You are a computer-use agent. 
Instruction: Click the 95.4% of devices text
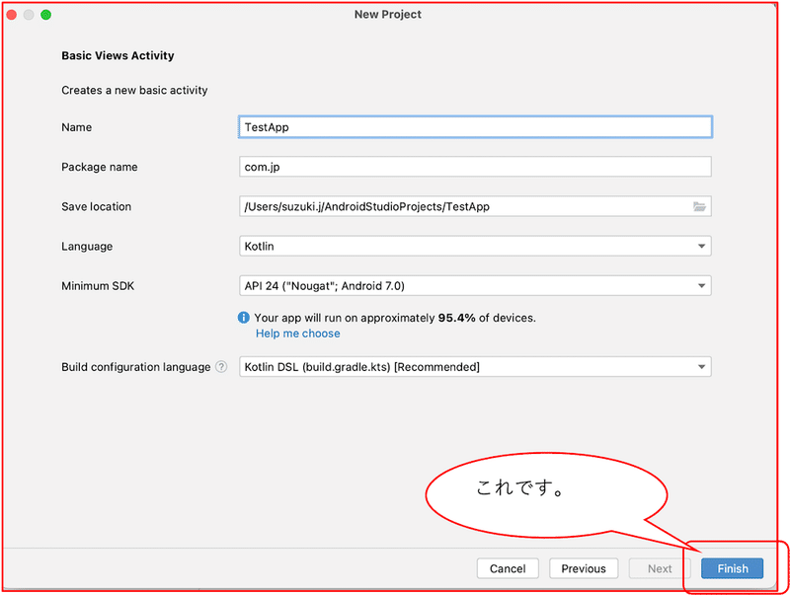[487, 318]
